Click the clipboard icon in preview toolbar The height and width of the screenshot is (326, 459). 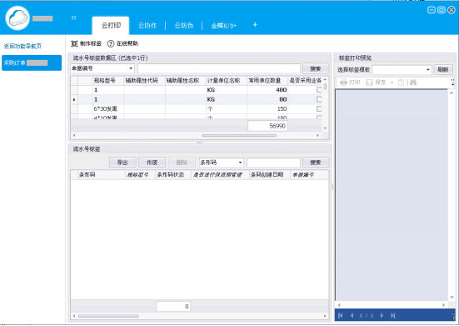pos(401,83)
